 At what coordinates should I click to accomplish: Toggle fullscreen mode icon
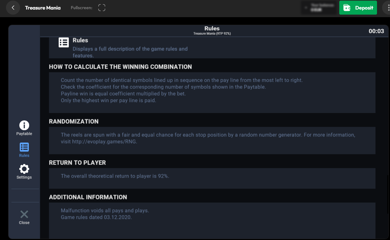coord(102,8)
